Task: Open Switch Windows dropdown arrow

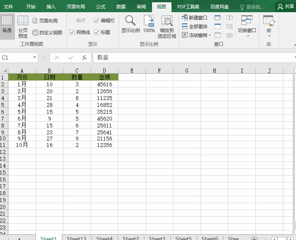Action: 248,36
